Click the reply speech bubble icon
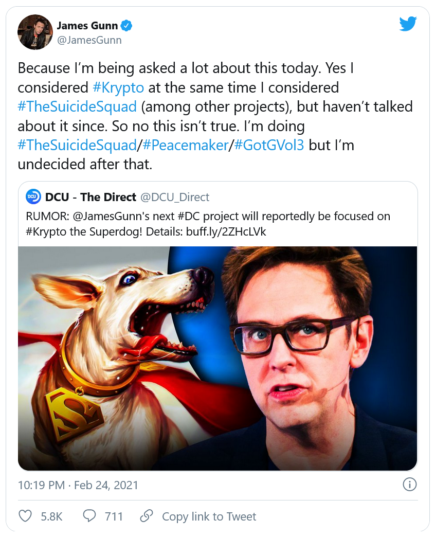This screenshot has height=537, width=435. click(x=89, y=516)
